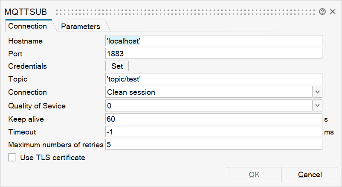Image resolution: width=342 pixels, height=187 pixels.
Task: Click the OK button
Action: click(x=254, y=175)
